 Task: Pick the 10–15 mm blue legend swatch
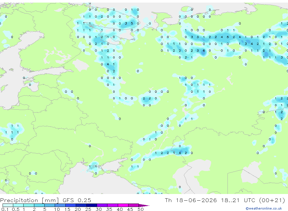pos(60,205)
